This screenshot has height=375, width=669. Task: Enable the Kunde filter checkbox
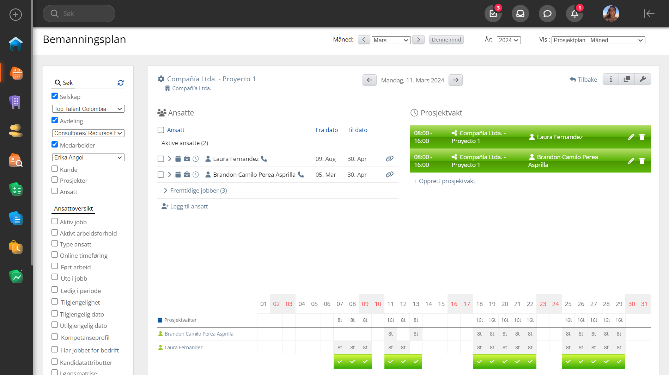(55, 169)
